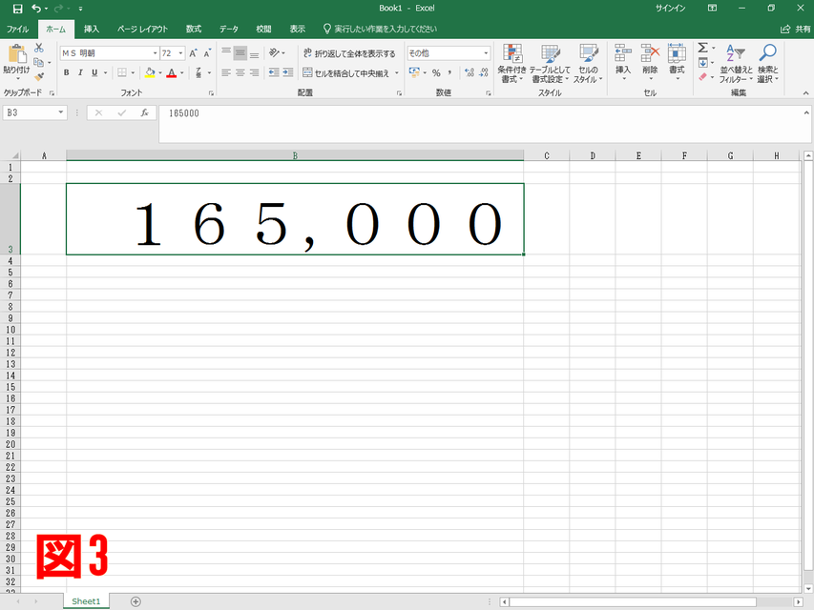Click the Accounting Number Format icon
The width and height of the screenshot is (814, 610).
pos(414,72)
